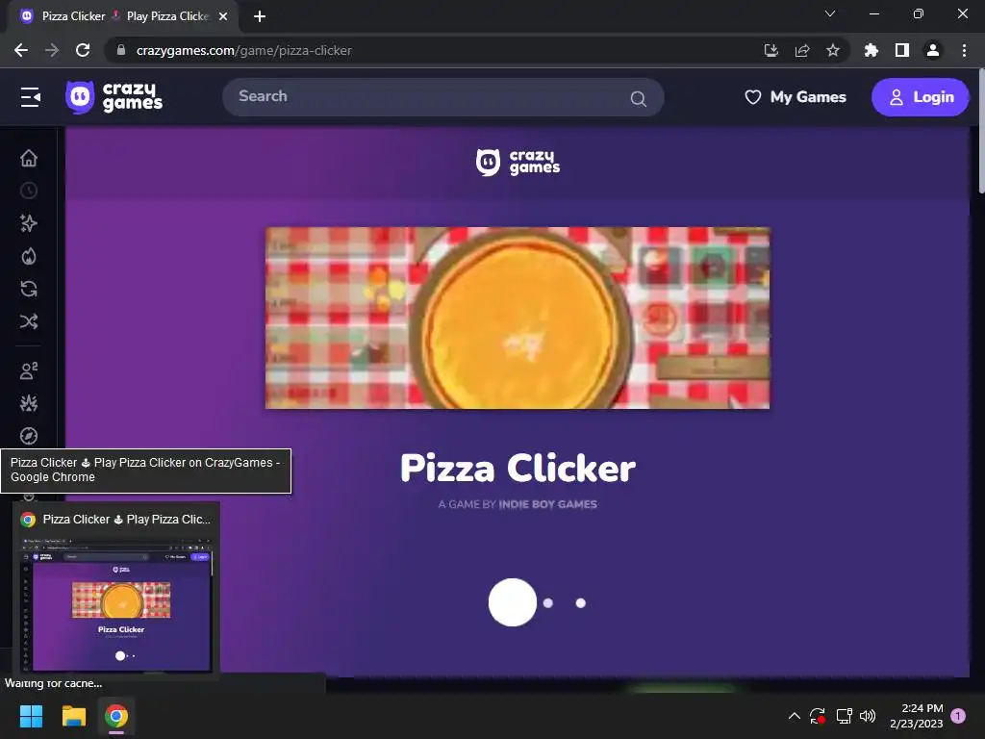Close the Pizza Clicker tab
This screenshot has height=739, width=985.
[x=223, y=16]
